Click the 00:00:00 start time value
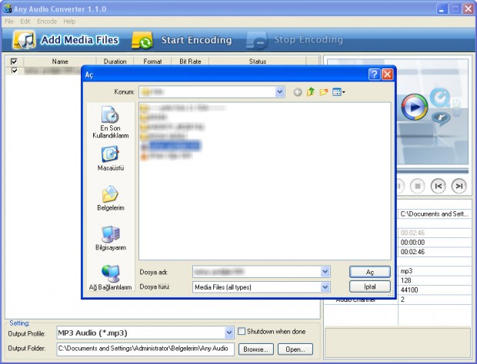Viewport: 477px width, 364px height. point(412,242)
